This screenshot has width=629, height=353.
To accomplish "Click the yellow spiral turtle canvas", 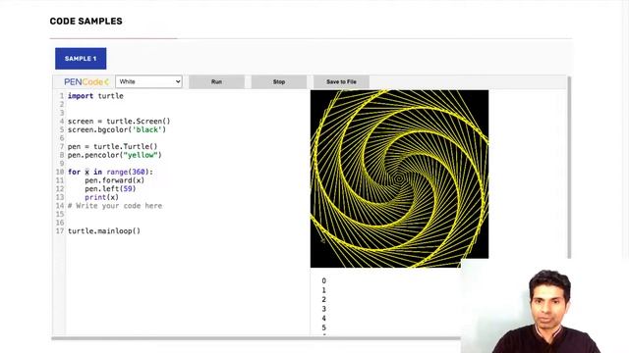I will click(x=399, y=178).
